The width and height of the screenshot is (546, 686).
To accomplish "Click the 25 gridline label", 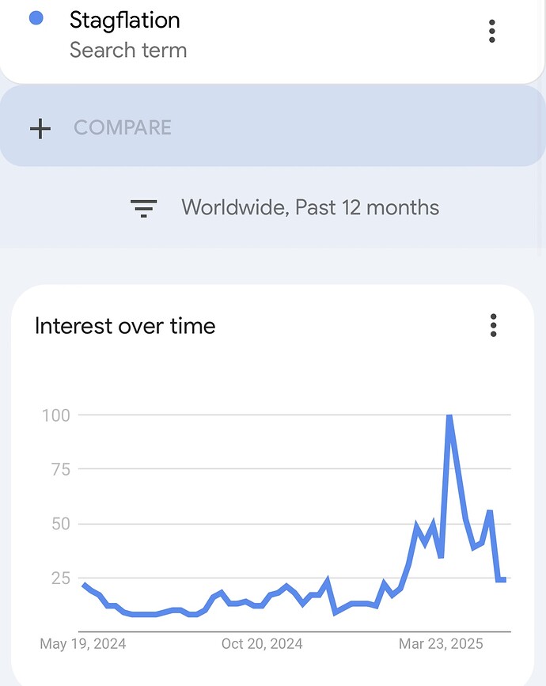I will click(x=61, y=578).
